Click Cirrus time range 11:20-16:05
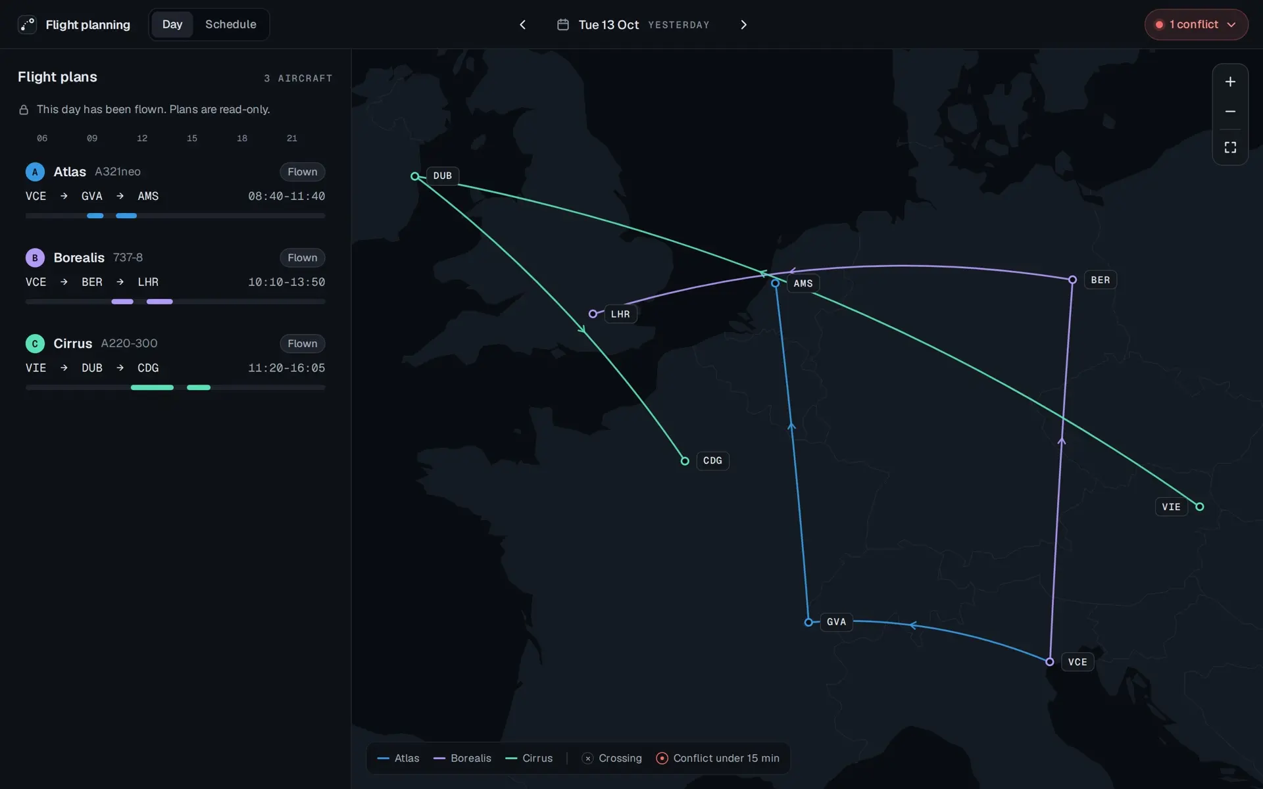Viewport: 1263px width, 789px height. click(286, 368)
